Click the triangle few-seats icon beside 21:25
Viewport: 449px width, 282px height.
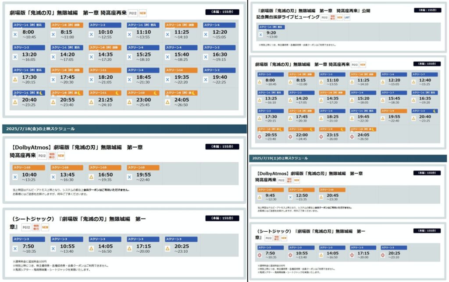(91, 102)
